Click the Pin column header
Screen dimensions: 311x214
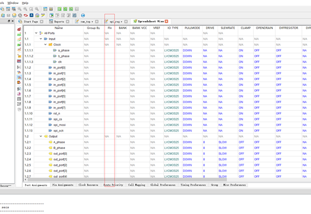pos(109,28)
